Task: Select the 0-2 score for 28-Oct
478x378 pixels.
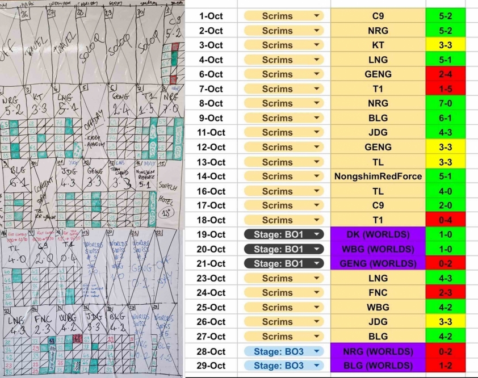Action: coord(446,351)
